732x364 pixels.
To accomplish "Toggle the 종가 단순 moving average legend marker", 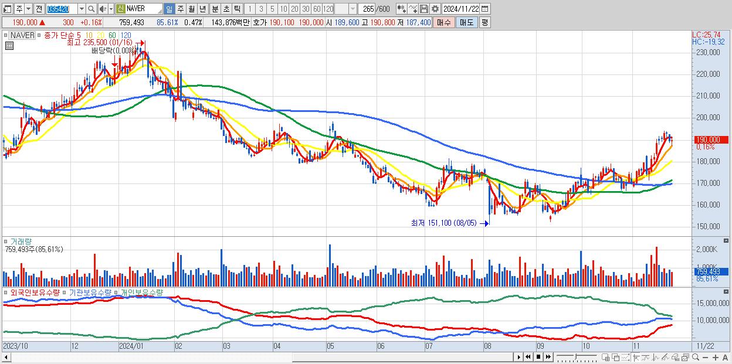I will 39,35.
